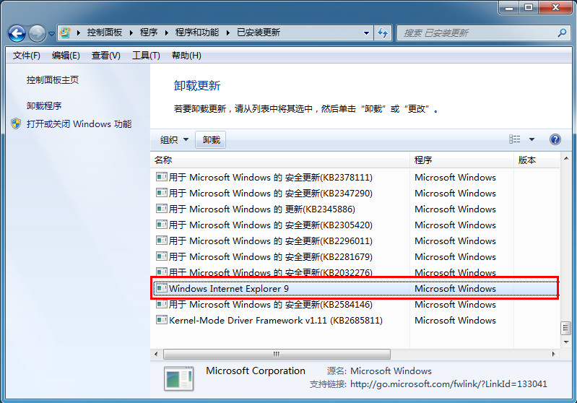
Task: Click the icon of Kernel-Mode Driver Framework
Action: (x=161, y=320)
